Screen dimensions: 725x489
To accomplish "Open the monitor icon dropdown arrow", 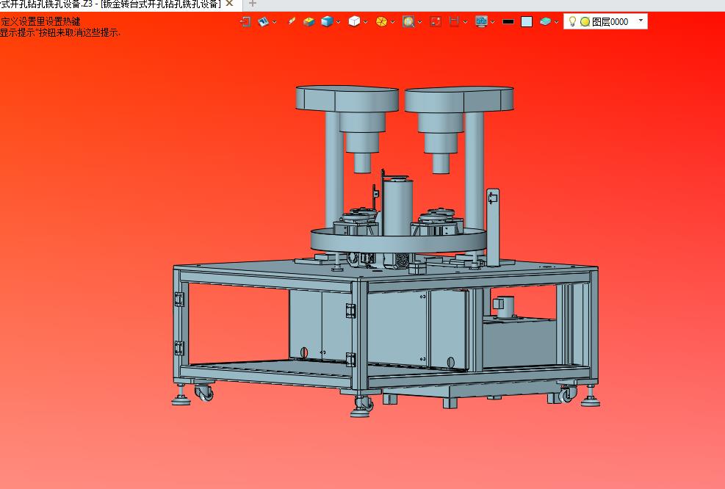I will [493, 22].
